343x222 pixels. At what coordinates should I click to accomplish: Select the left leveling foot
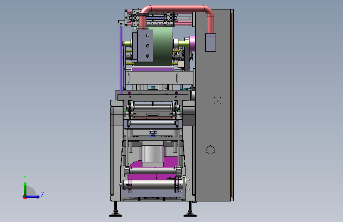pyautogui.click(x=116, y=214)
